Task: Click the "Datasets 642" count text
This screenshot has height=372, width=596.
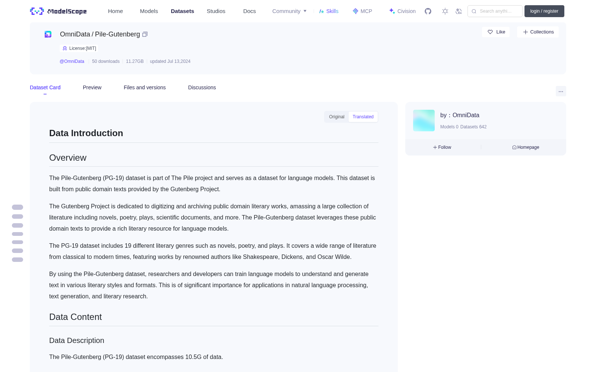Action: [473, 127]
